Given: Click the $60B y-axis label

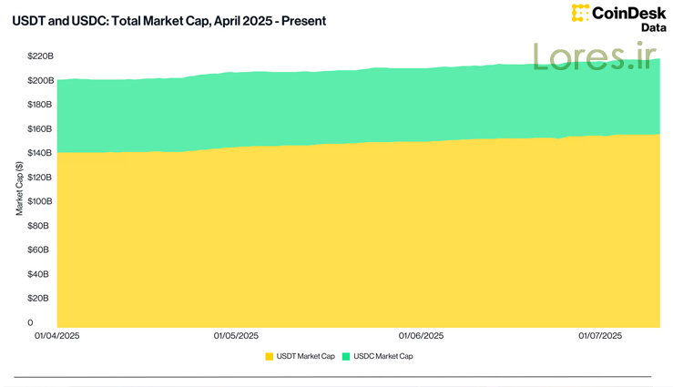Looking at the screenshot, I should (x=38, y=250).
